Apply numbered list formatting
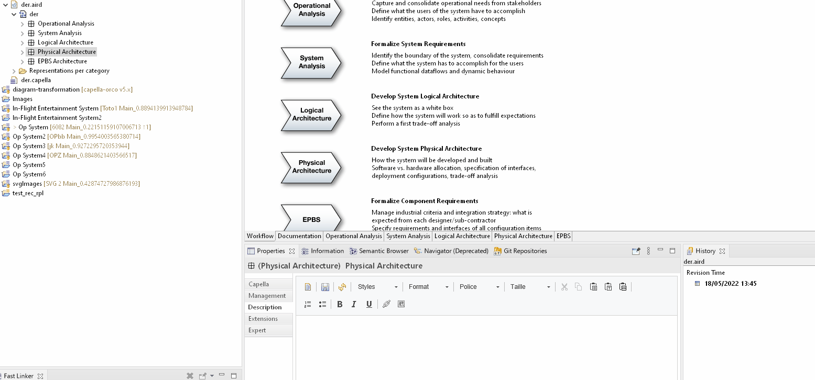Screen dimensions: 815x380 coord(308,304)
